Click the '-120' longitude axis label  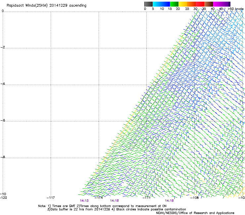pyautogui.click(x=3, y=198)
